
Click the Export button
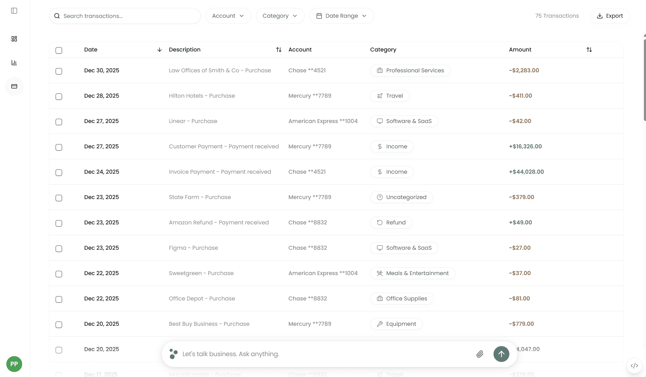[x=610, y=16]
